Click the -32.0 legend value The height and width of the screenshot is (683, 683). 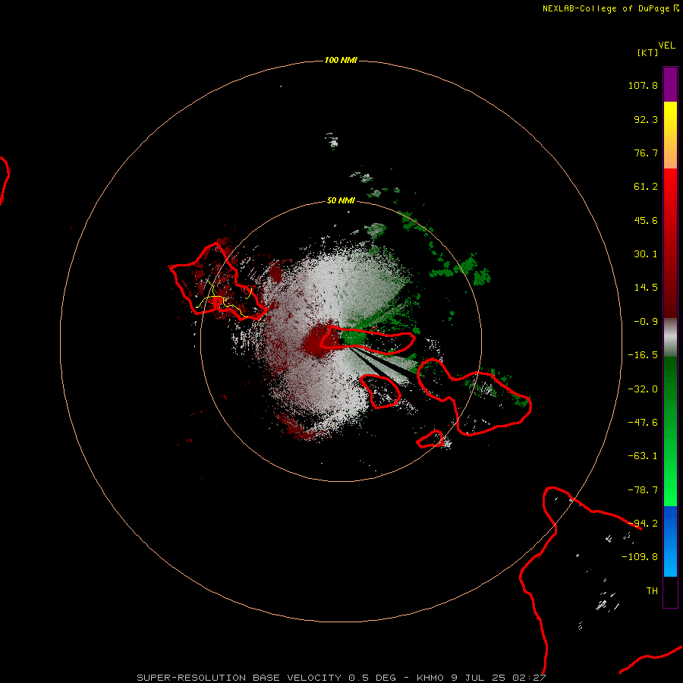[643, 389]
